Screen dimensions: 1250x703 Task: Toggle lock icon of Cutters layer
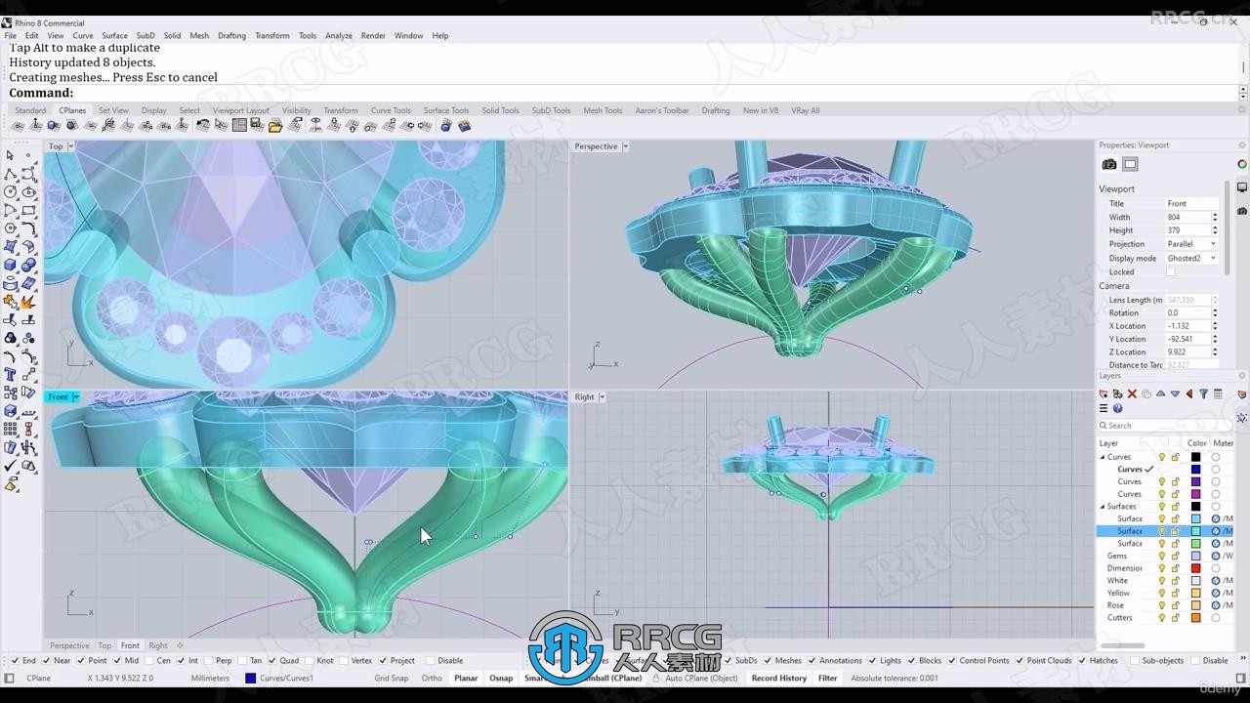pos(1175,617)
